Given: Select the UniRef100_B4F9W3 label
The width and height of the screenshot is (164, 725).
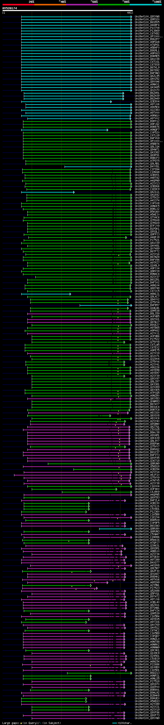Looking at the screenshot, I should tap(147, 73).
